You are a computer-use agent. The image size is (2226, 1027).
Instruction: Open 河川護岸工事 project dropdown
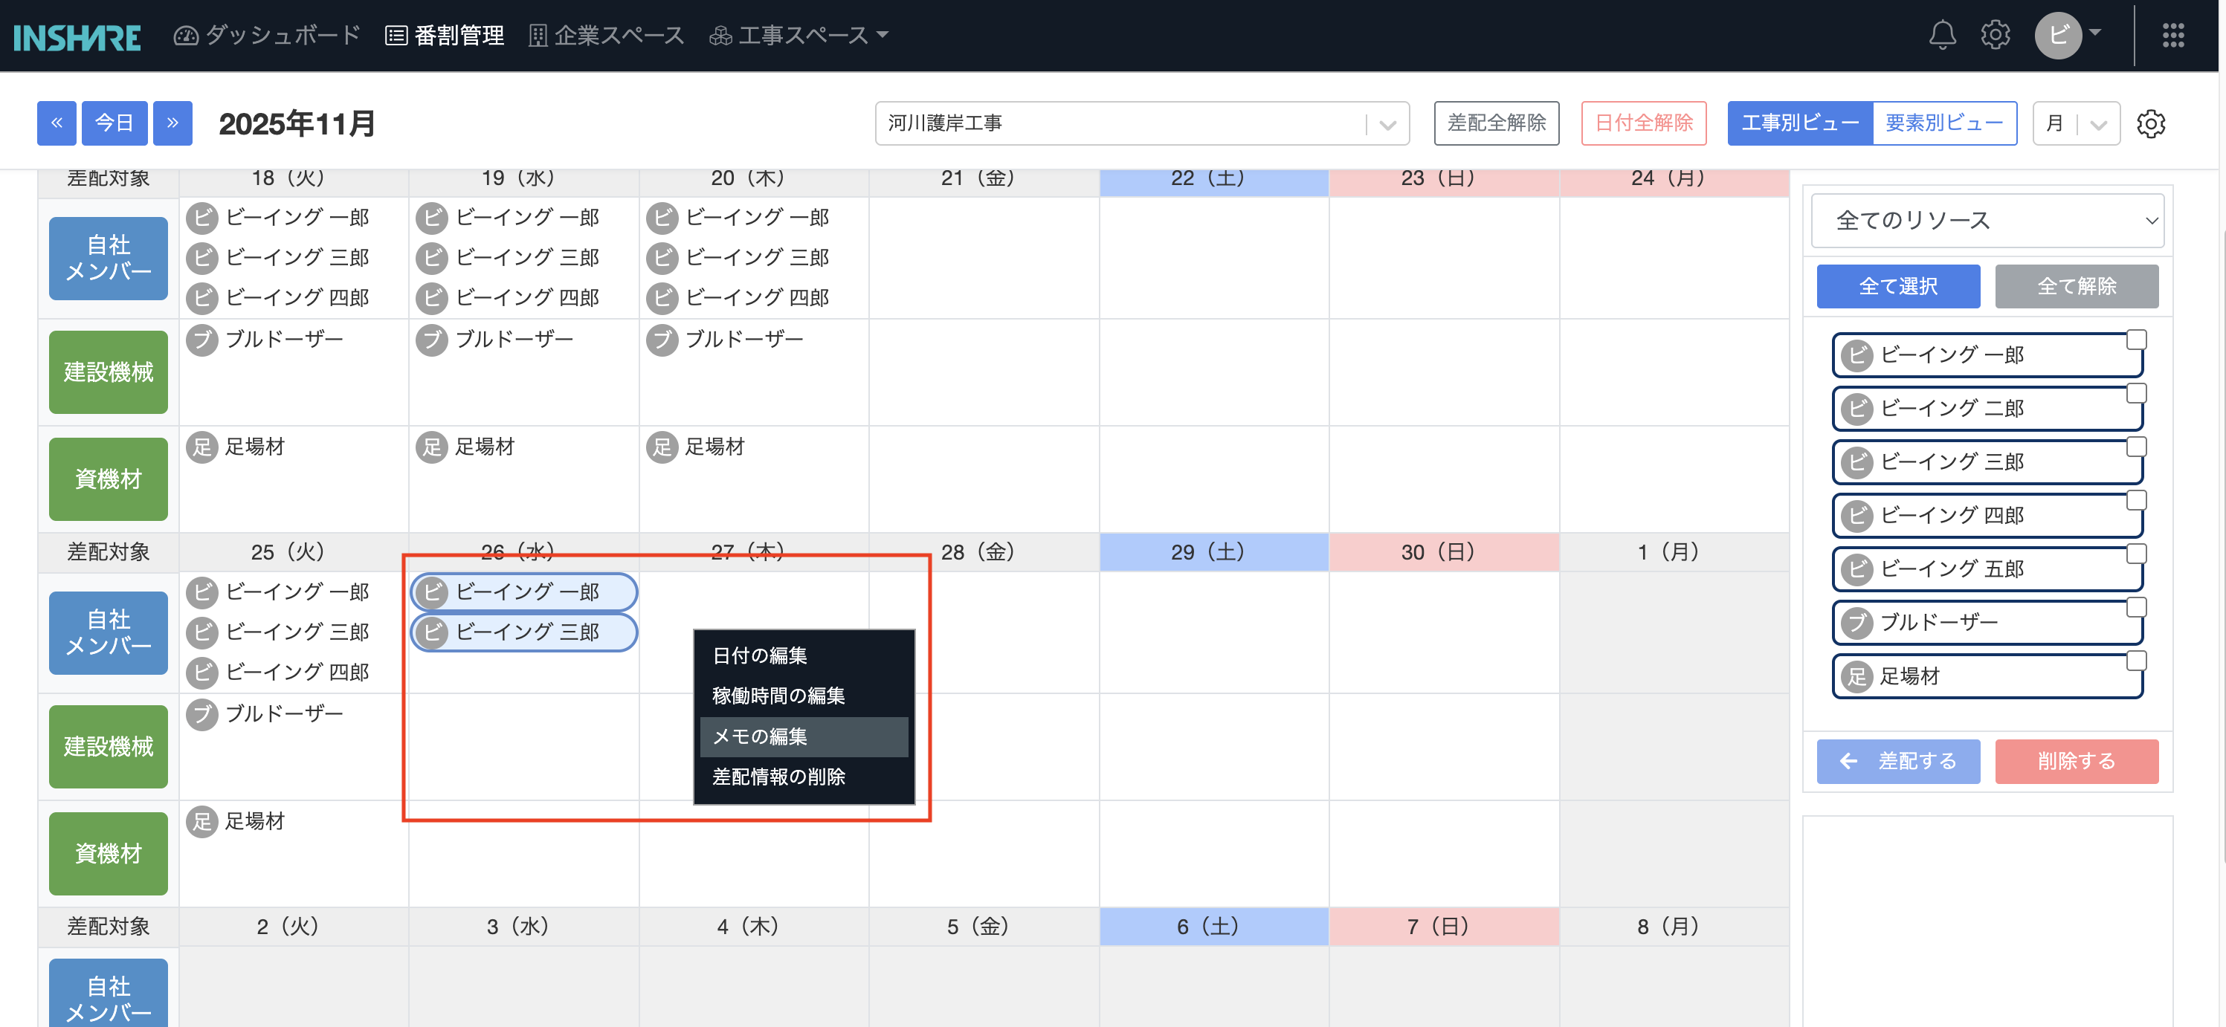[x=1143, y=123]
